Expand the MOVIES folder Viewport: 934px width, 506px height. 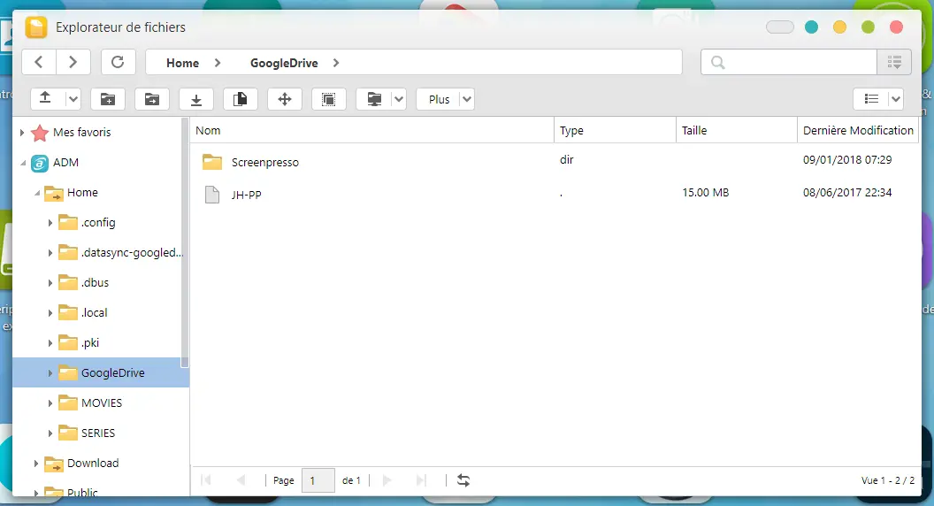pyautogui.click(x=50, y=403)
